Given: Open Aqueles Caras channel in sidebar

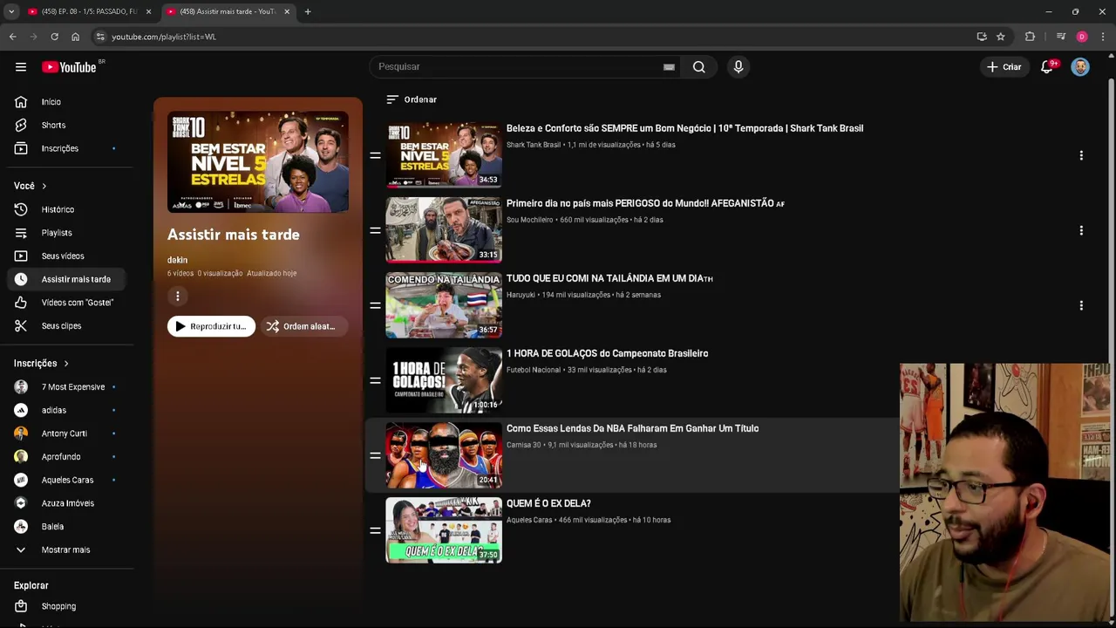Looking at the screenshot, I should click(66, 480).
